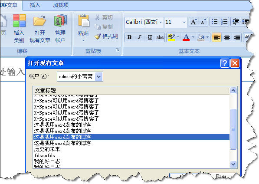
Task: Shrink font size with small A
Action: pyautogui.click(x=203, y=22)
